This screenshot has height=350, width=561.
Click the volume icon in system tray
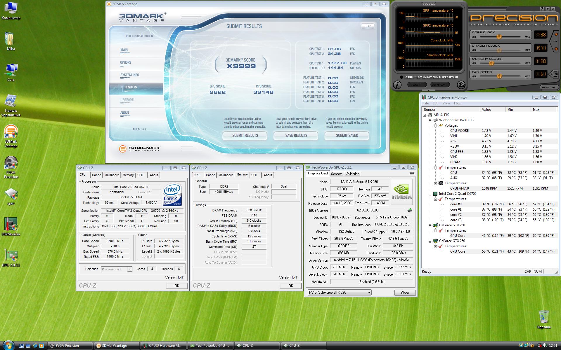pyautogui.click(x=545, y=346)
